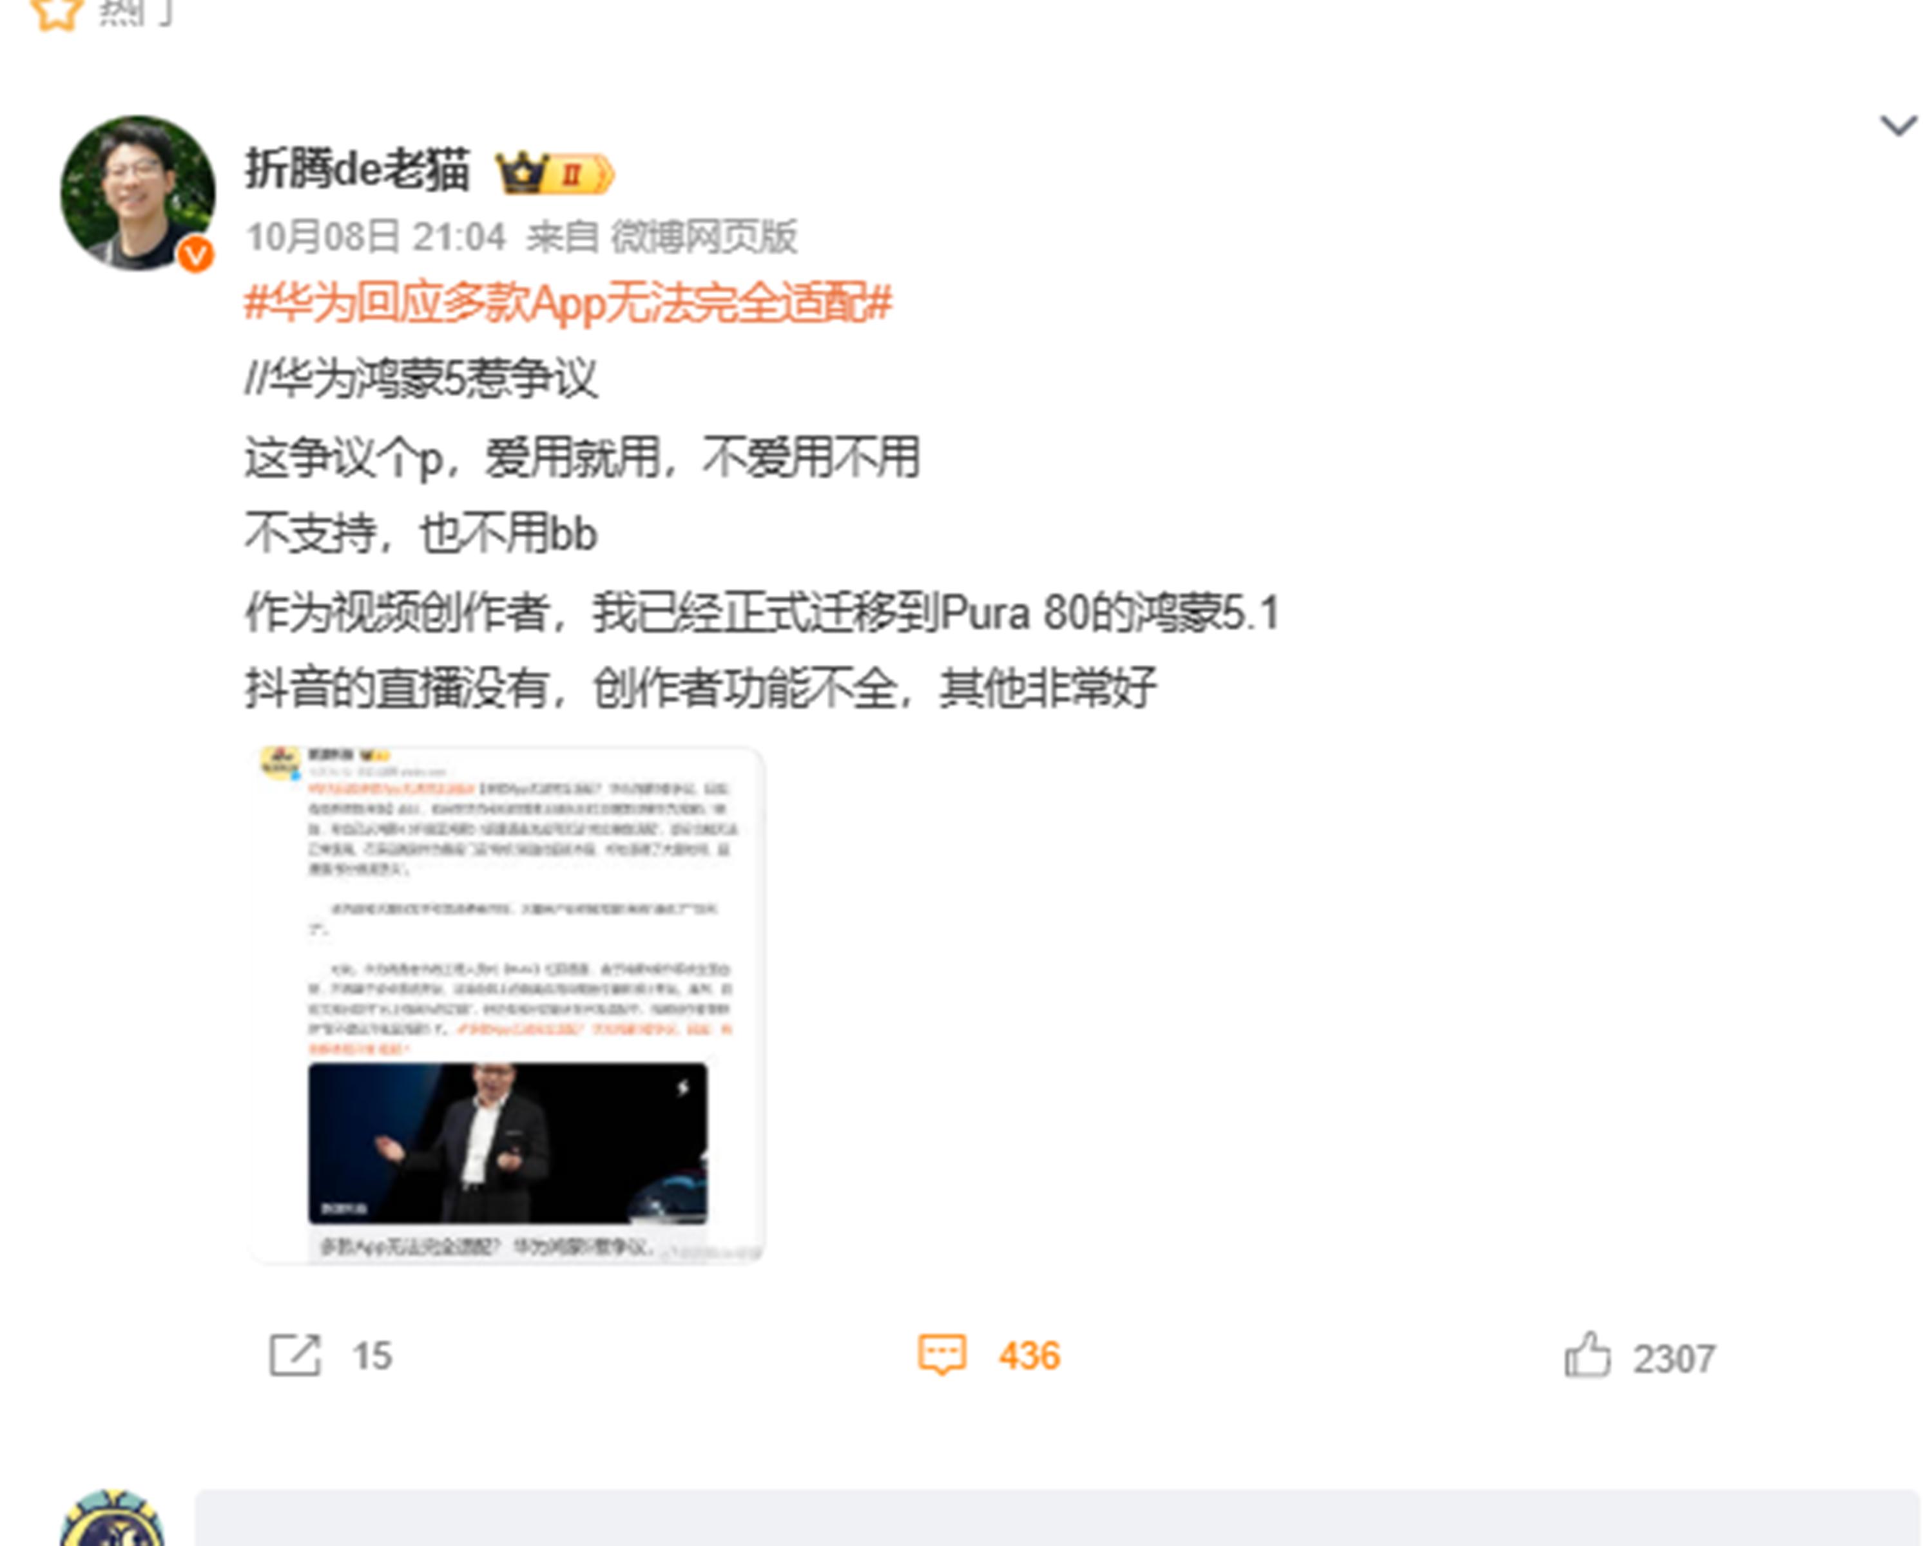
Task: Click the comment input box below
Action: [x=1056, y=1518]
